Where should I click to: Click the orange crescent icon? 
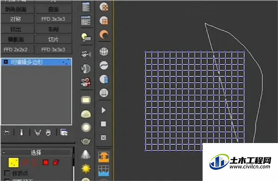[x=104, y=34]
